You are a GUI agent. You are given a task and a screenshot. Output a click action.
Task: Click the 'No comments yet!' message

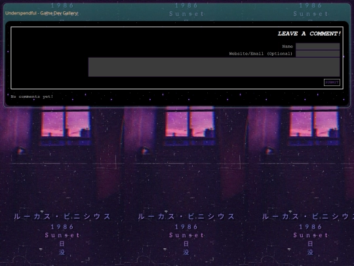pyautogui.click(x=32, y=97)
